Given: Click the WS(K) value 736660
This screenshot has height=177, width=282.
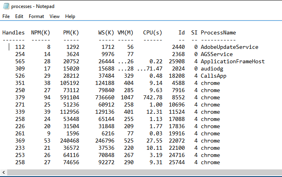Looking at the screenshot, I should [105, 98].
